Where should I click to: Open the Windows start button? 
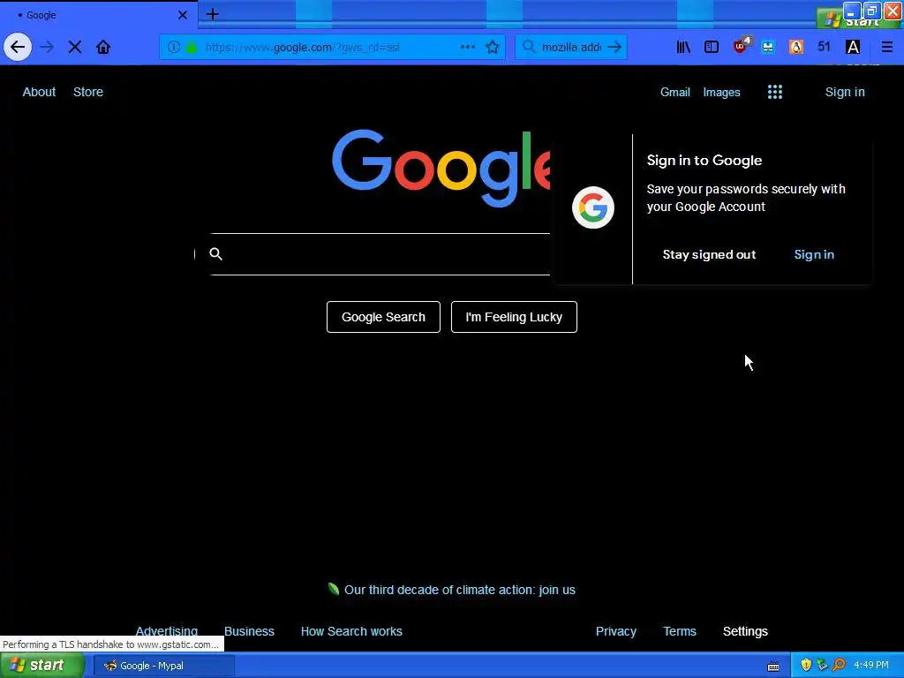tap(42, 666)
